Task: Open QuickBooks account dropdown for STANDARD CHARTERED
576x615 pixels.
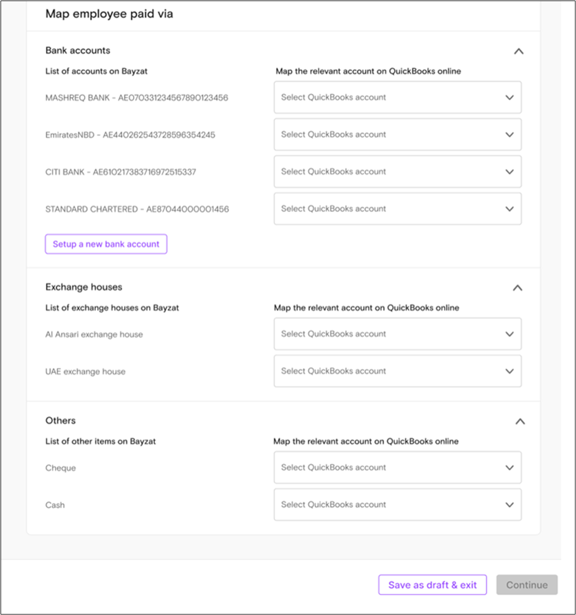Action: pos(398,209)
